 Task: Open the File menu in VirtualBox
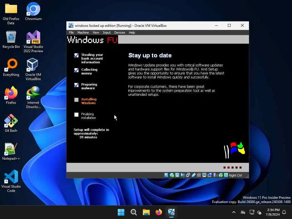(71, 33)
